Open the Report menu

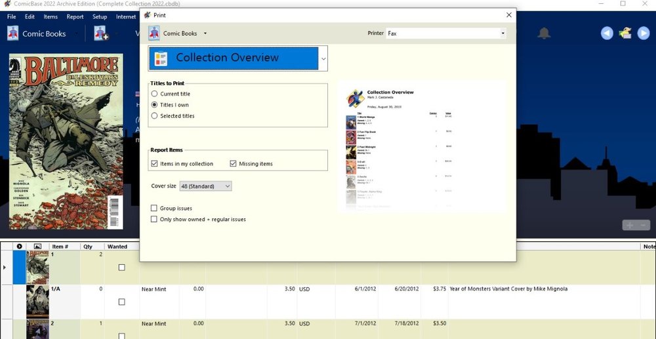(75, 16)
